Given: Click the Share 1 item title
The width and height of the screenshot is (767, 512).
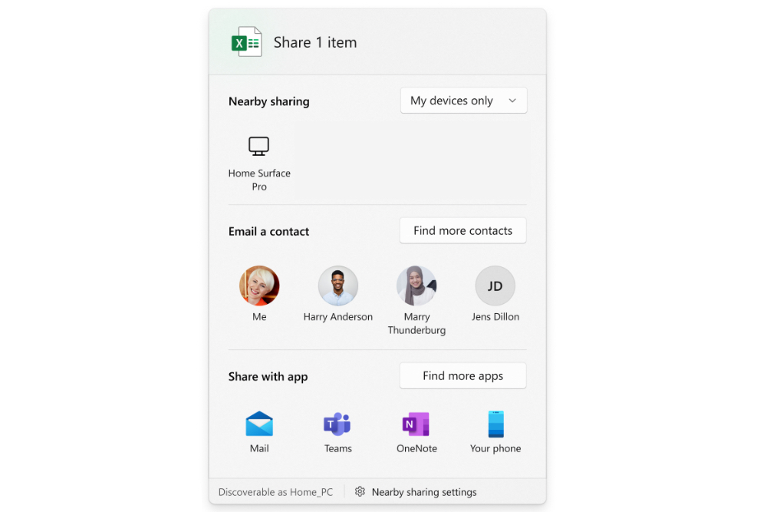Looking at the screenshot, I should click(x=315, y=42).
